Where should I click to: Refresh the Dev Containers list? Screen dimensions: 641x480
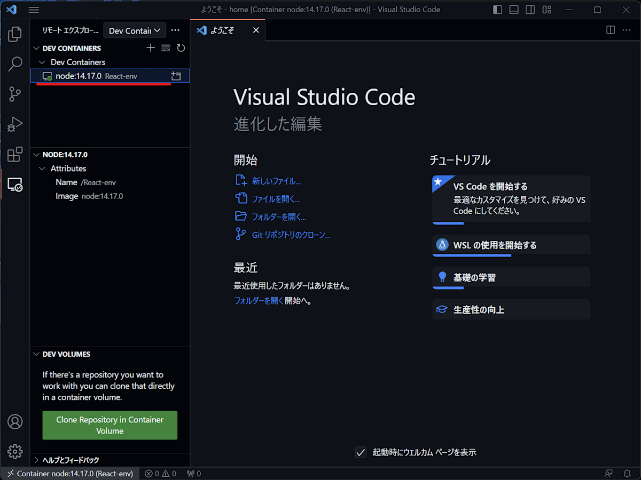[181, 48]
